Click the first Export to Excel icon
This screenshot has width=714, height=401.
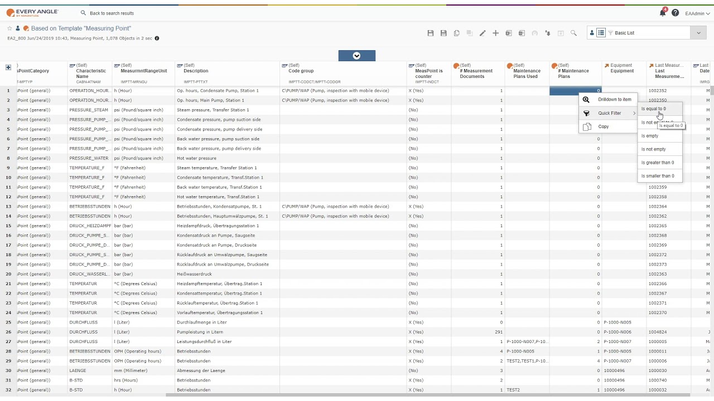(x=509, y=33)
